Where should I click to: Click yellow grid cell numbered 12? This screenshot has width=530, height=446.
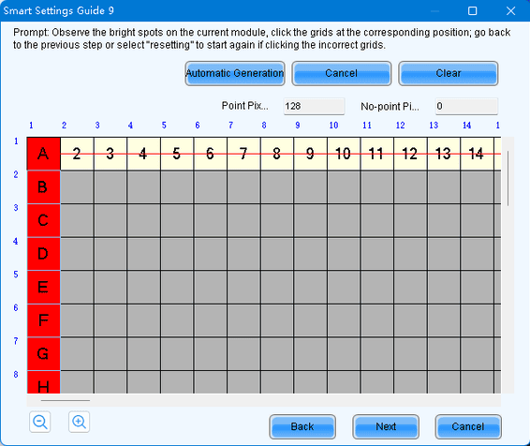(410, 154)
